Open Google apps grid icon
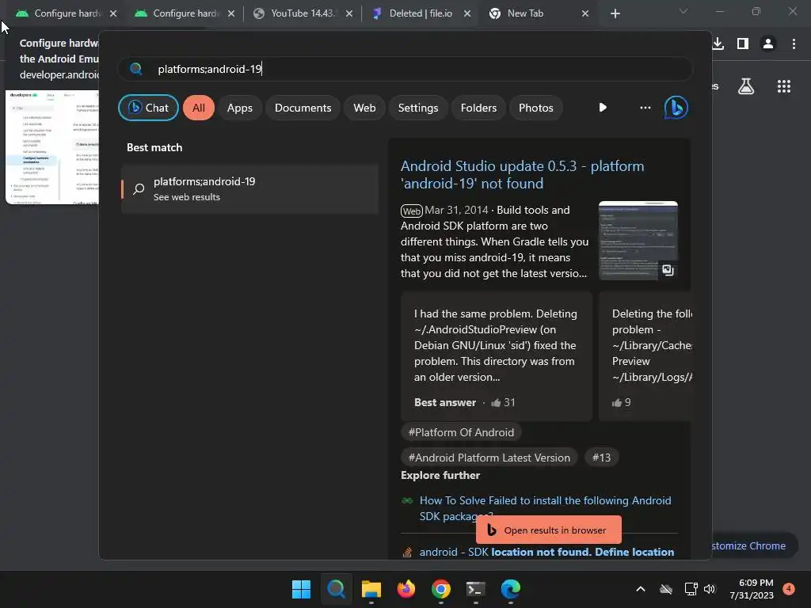Screen dimensions: 811x608 tap(783, 86)
